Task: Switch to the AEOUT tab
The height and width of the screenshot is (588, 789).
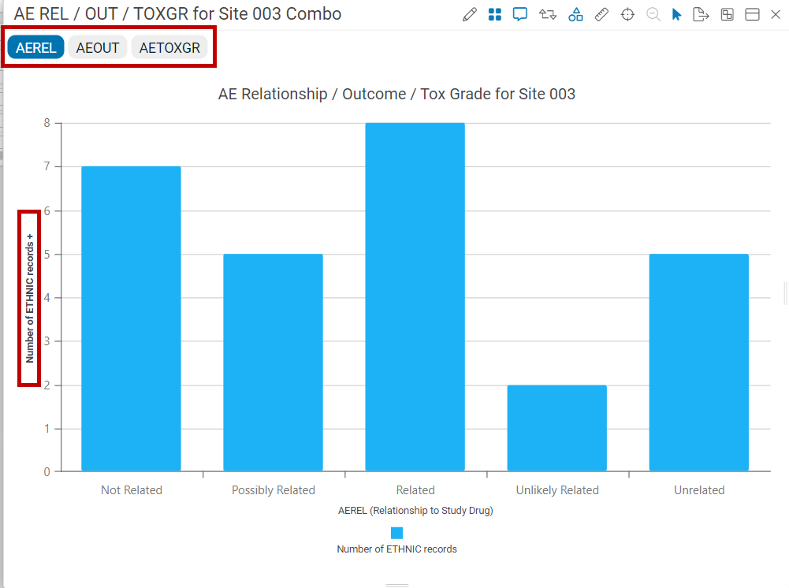Action: pyautogui.click(x=98, y=47)
